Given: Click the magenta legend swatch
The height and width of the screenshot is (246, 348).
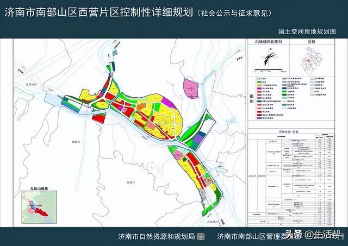Looking at the screenshot, I should [x=259, y=89].
